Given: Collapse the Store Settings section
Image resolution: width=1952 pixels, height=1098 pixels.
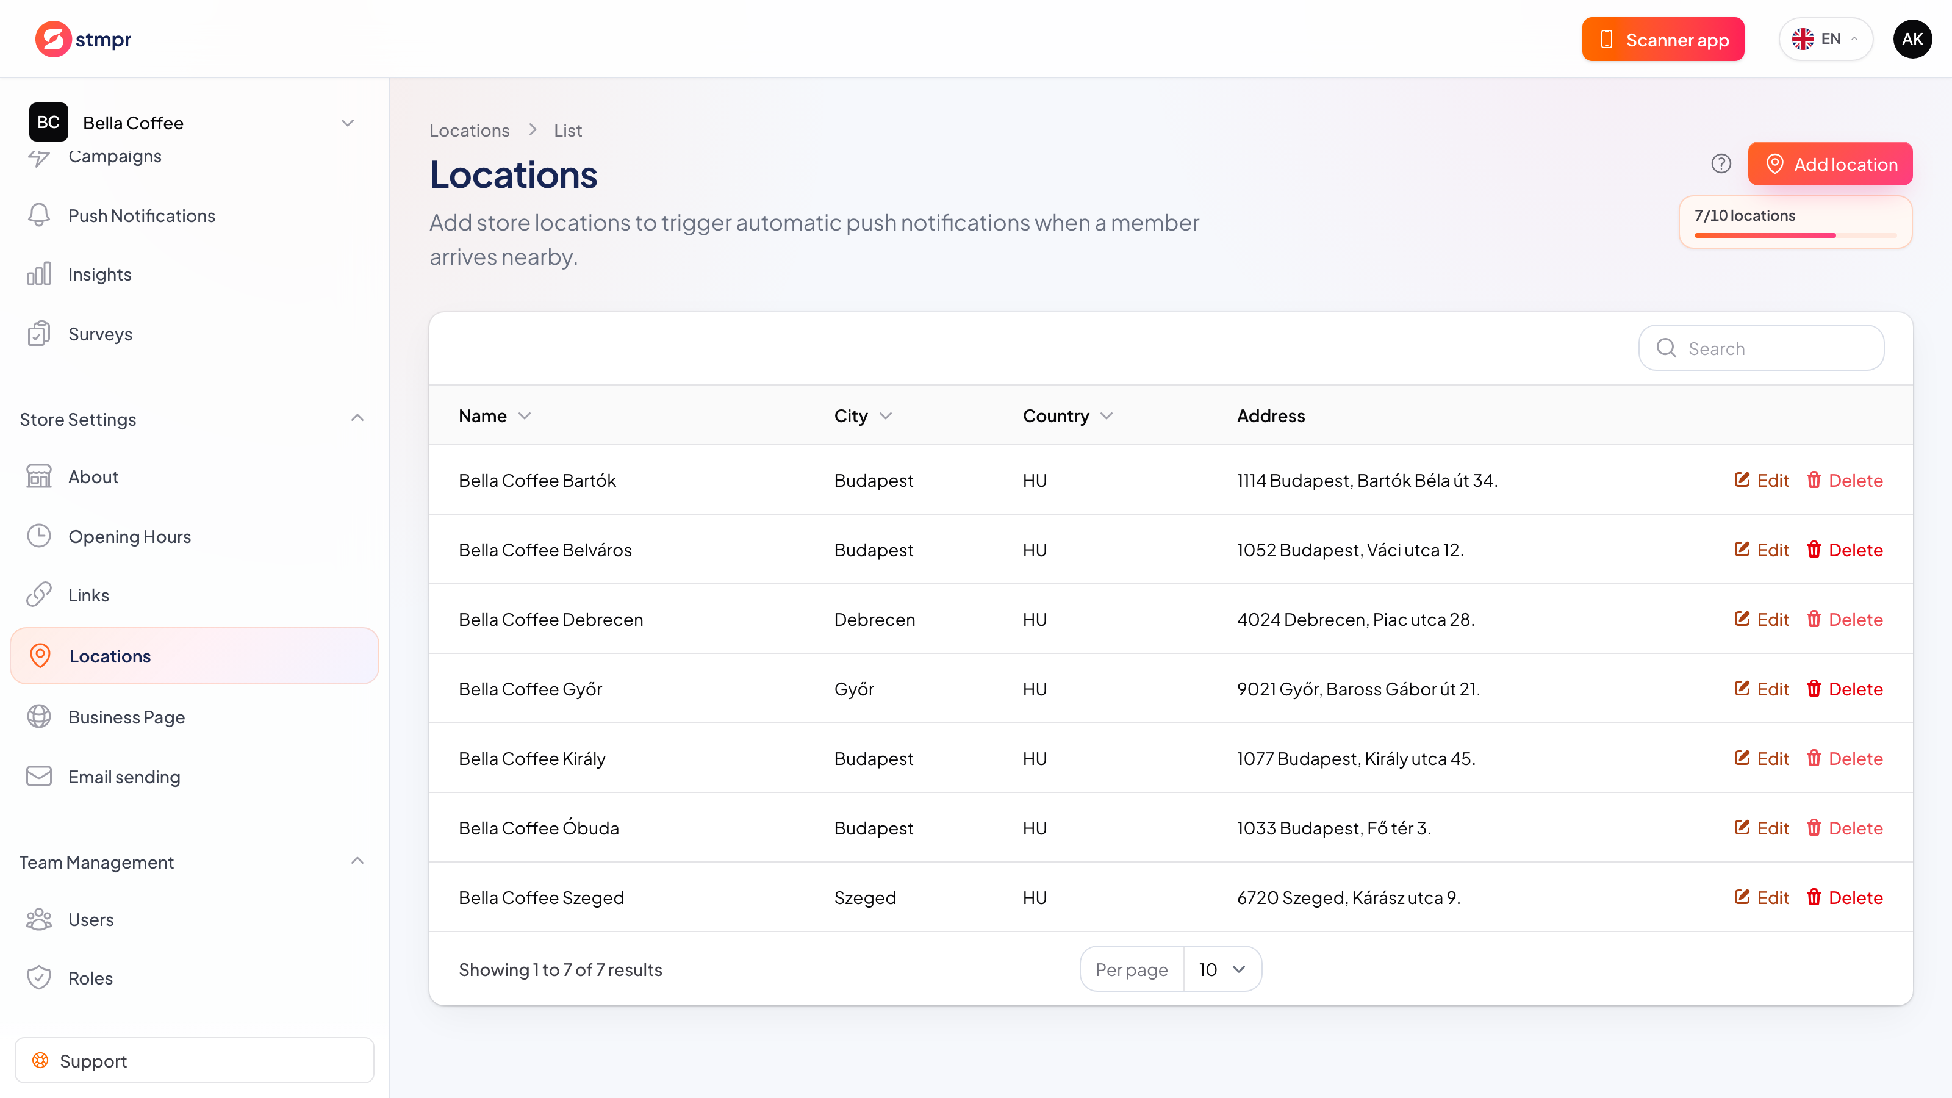Looking at the screenshot, I should 357,418.
